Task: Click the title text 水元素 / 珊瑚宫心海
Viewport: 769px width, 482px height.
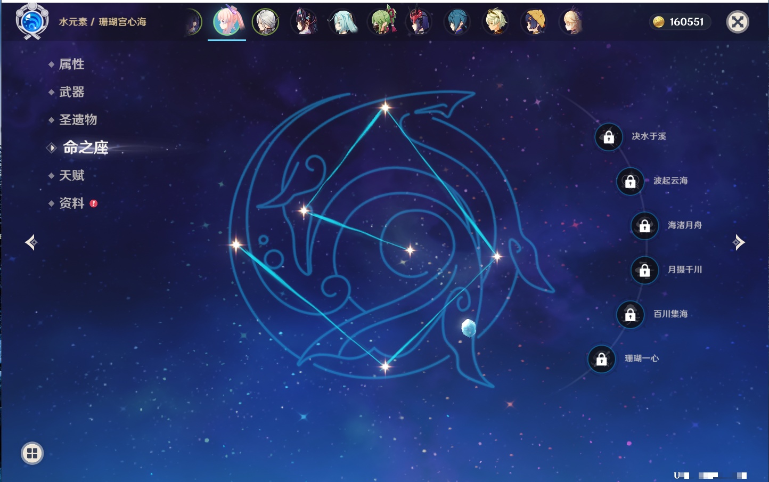Action: pos(102,22)
